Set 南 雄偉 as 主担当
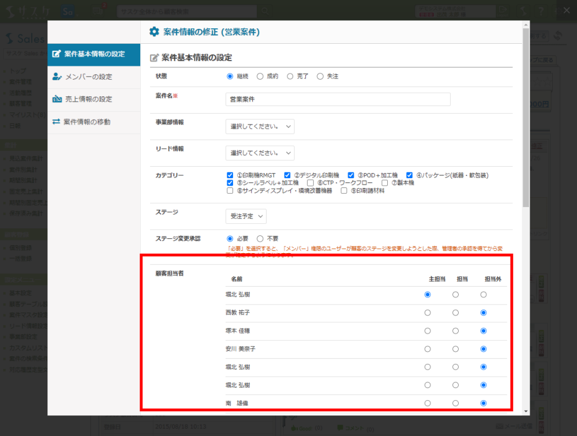 click(x=428, y=403)
